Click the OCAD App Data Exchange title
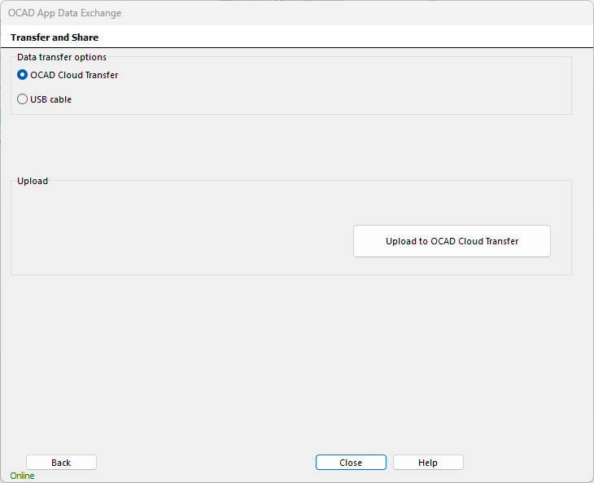Screen dimensions: 594x483 tap(65, 13)
